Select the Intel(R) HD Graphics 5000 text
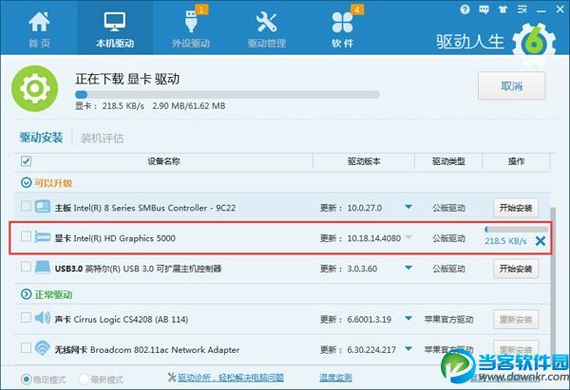Screen dimensions: 570x390 [x=124, y=238]
